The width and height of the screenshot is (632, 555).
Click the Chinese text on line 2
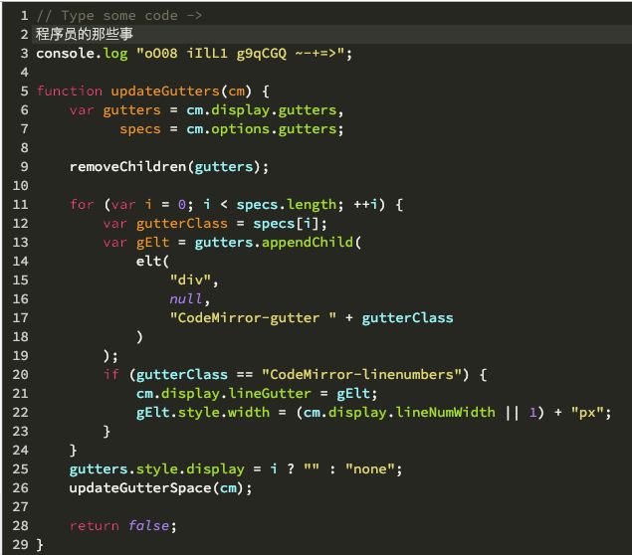85,34
